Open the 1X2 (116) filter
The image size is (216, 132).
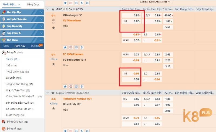11,65
